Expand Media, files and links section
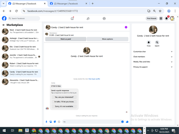The width and height of the screenshot is (179, 134). (x=153, y=62)
